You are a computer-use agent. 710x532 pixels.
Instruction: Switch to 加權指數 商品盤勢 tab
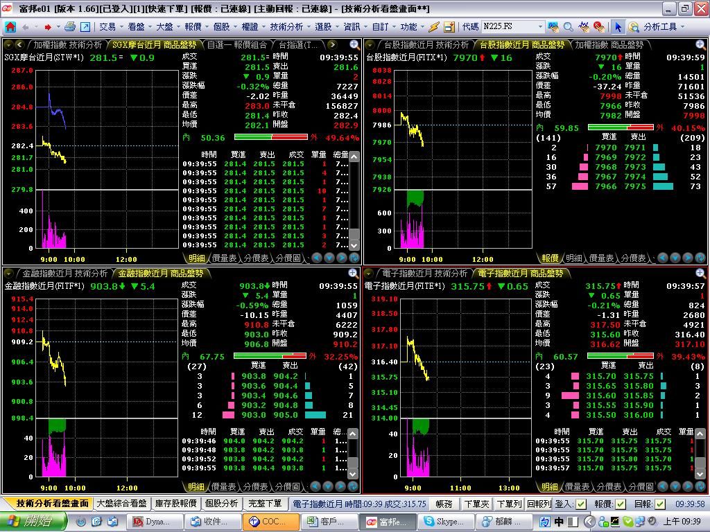[x=609, y=45]
